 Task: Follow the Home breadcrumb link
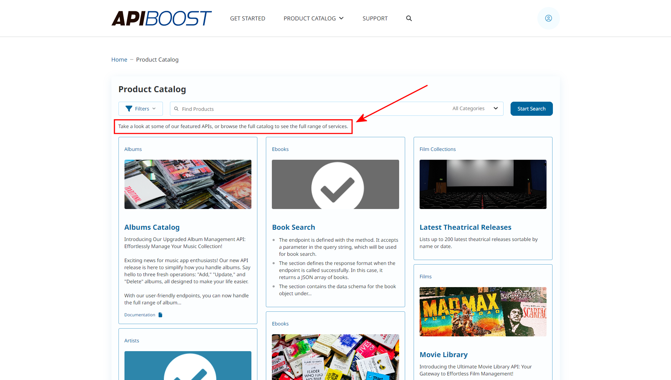click(119, 59)
